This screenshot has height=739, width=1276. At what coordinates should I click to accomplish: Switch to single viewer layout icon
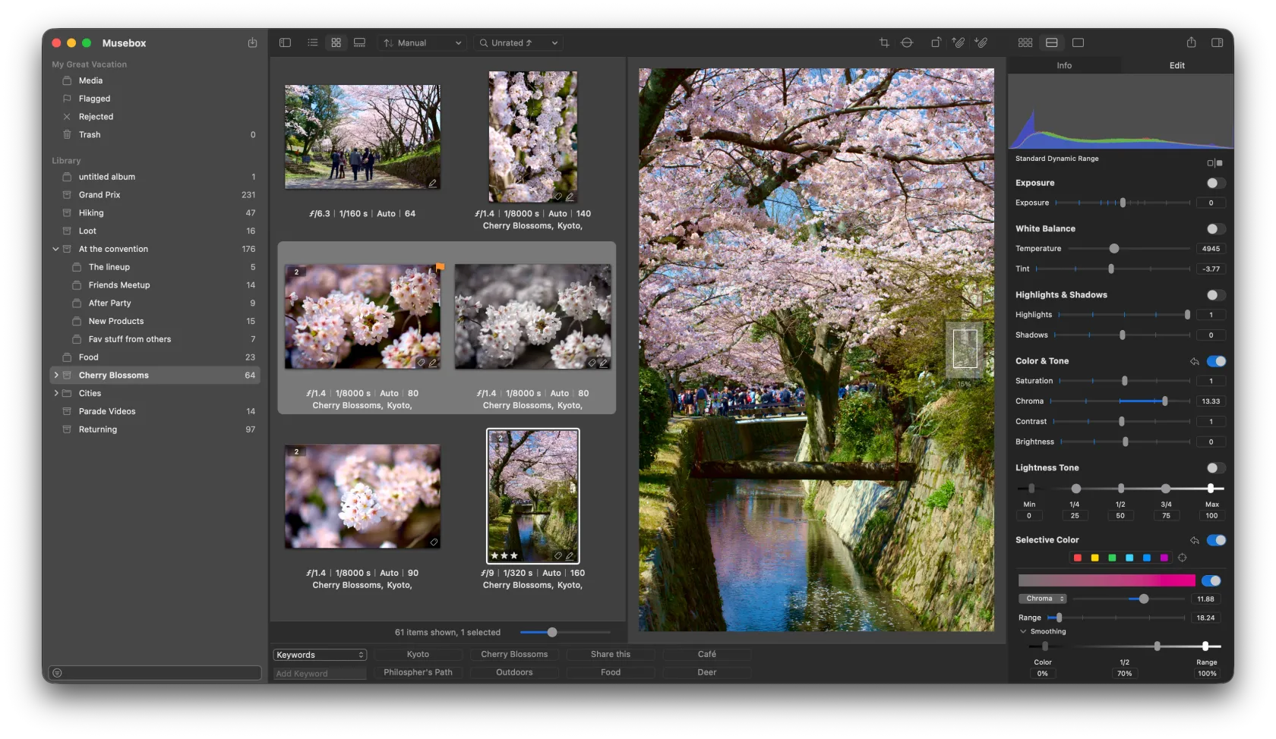click(x=1078, y=43)
